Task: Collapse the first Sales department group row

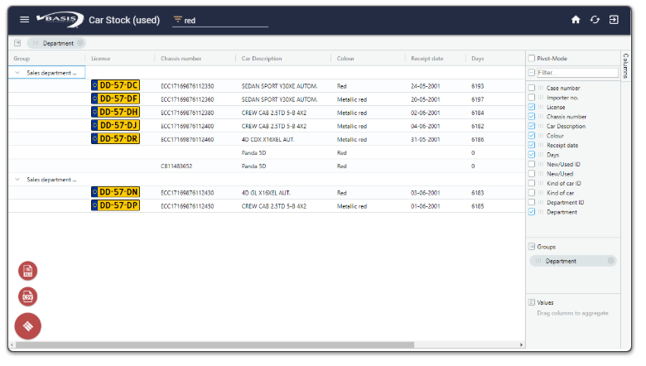Action: point(17,73)
